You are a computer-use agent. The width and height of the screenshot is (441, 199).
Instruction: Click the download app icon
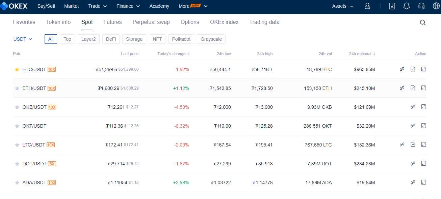point(392,6)
